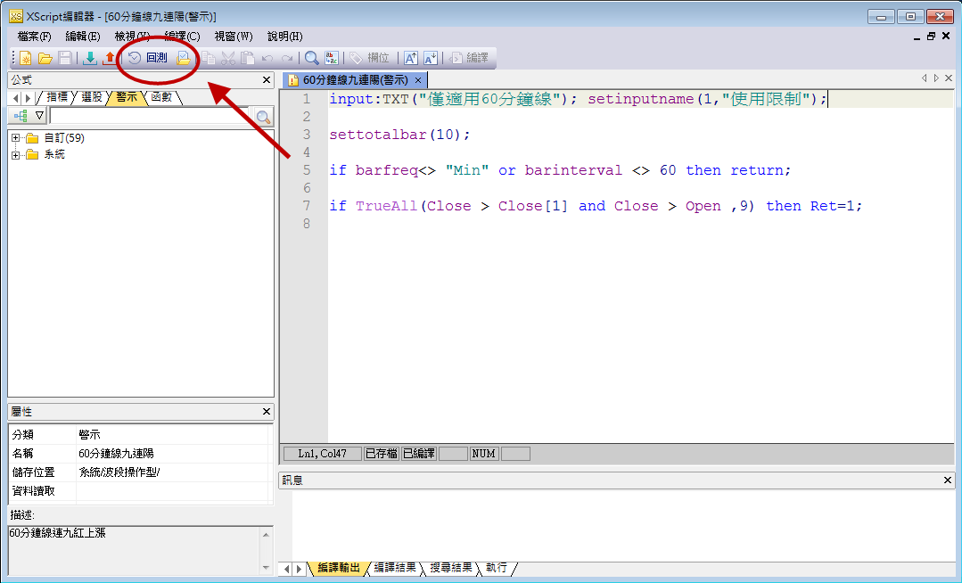Image resolution: width=962 pixels, height=583 pixels.
Task: Click the export upload arrow icon
Action: (109, 58)
